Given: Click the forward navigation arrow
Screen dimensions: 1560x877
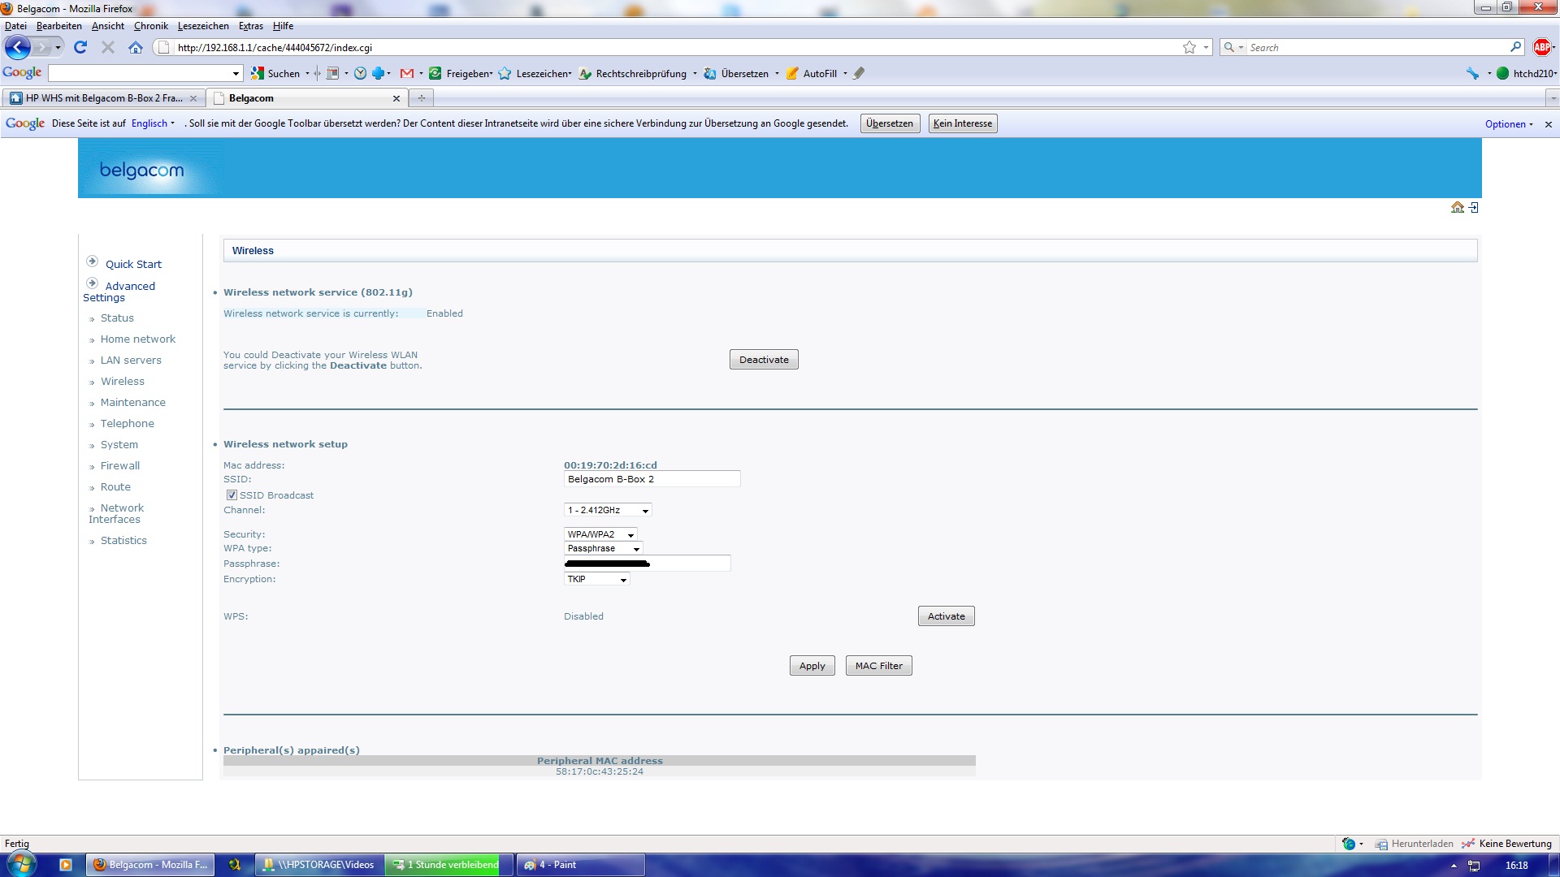Looking at the screenshot, I should pos(41,47).
